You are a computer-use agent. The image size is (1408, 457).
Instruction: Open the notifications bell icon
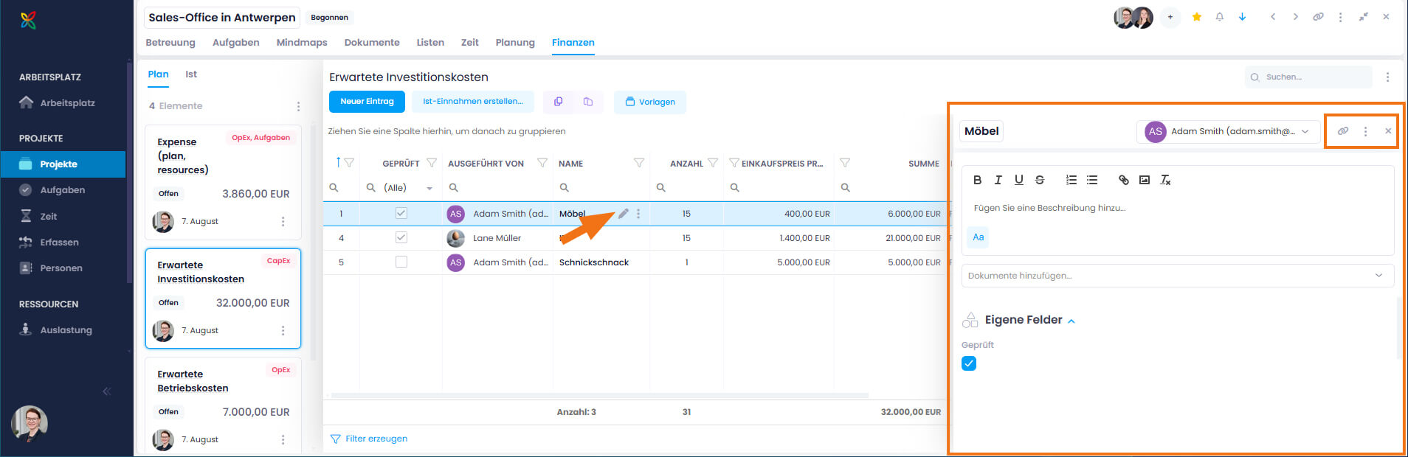(x=1219, y=17)
